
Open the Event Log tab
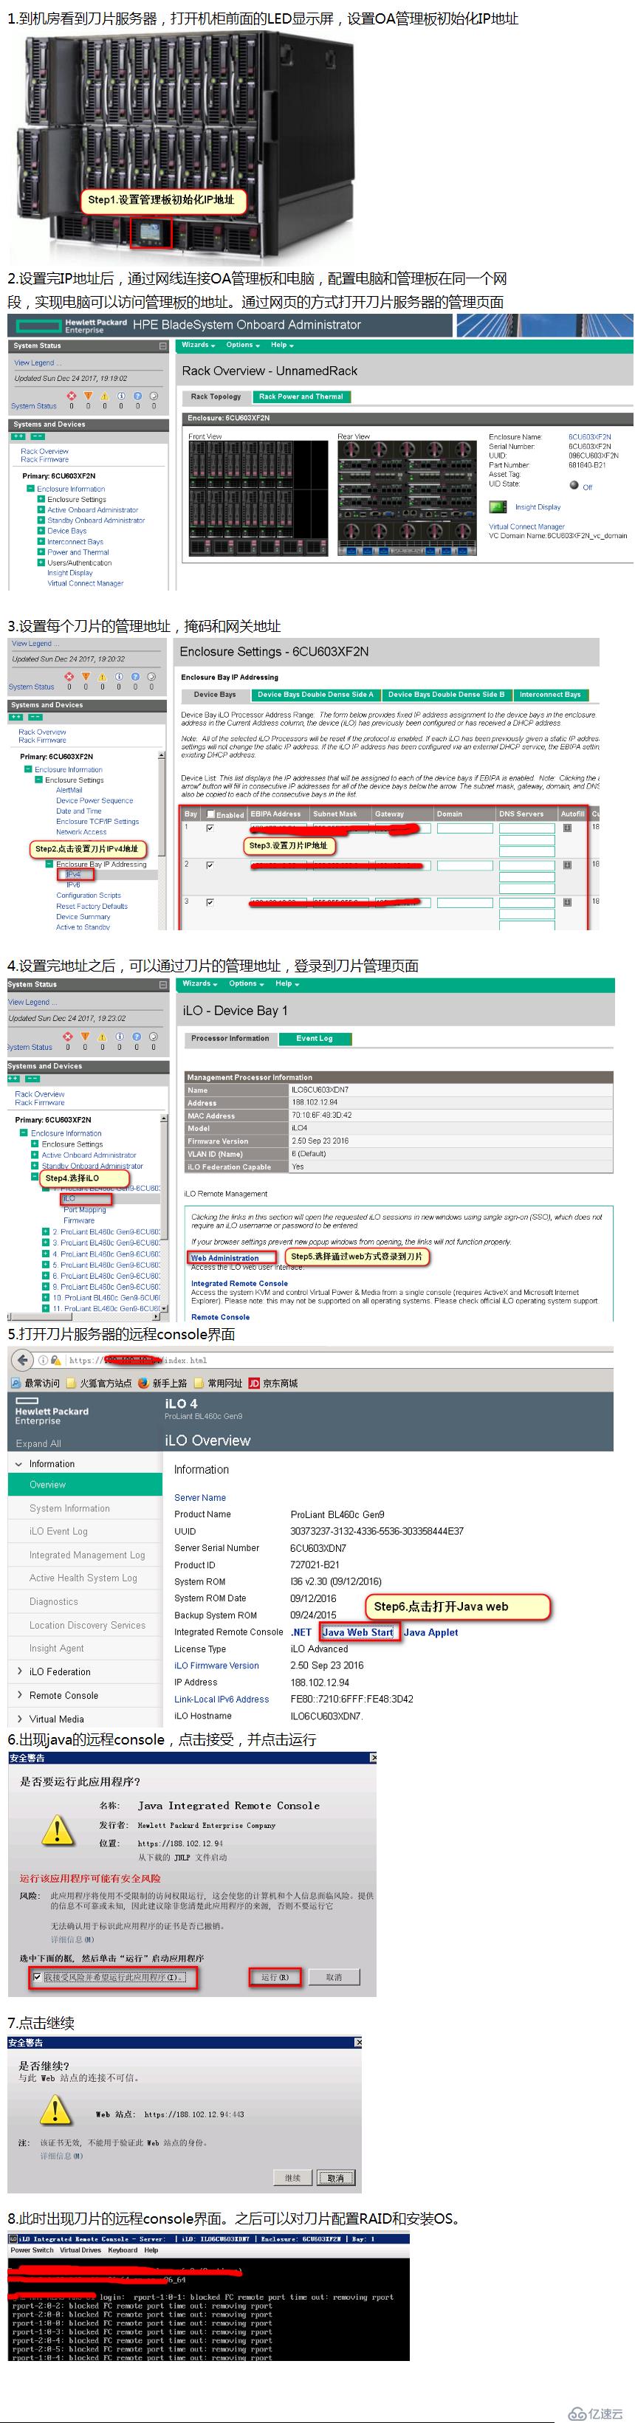[315, 1039]
